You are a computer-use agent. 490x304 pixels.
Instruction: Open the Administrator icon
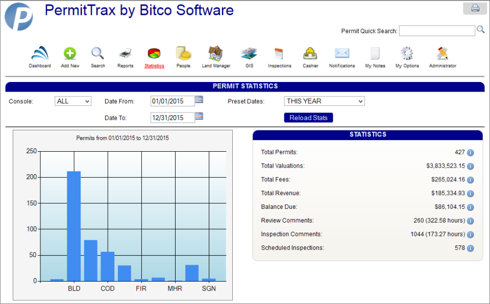tap(443, 53)
